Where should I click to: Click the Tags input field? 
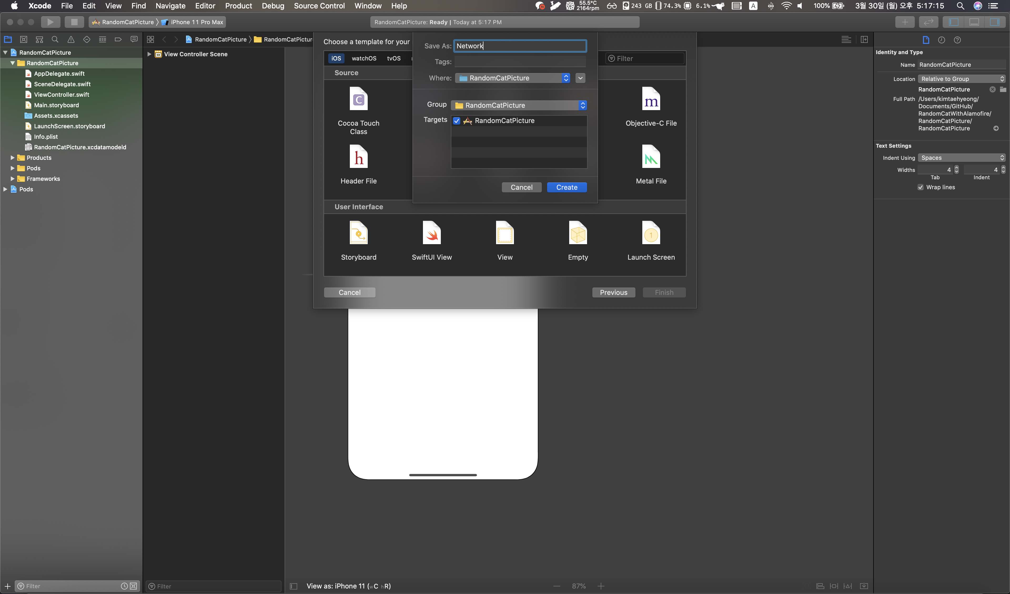(520, 61)
